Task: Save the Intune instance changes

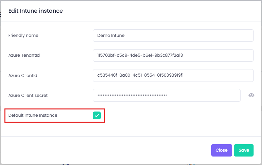Action: point(243,150)
